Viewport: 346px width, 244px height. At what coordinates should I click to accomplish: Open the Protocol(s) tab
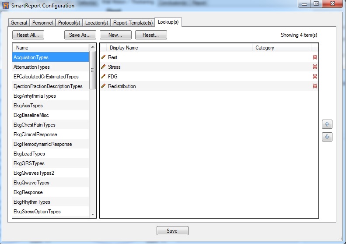68,23
